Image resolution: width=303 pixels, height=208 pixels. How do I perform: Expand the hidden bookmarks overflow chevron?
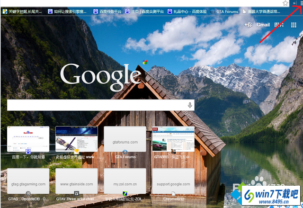coord(294,3)
